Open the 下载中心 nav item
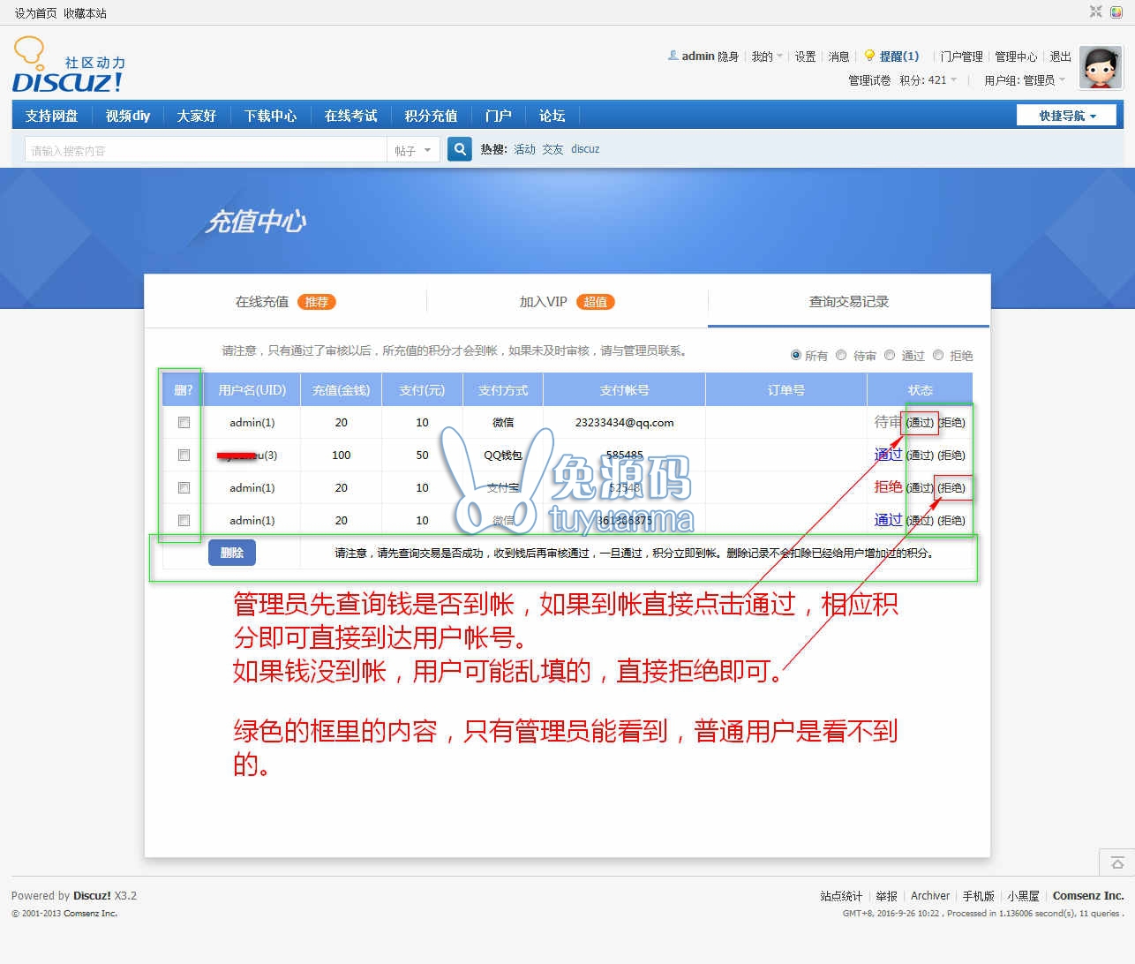This screenshot has width=1135, height=964. (x=270, y=116)
